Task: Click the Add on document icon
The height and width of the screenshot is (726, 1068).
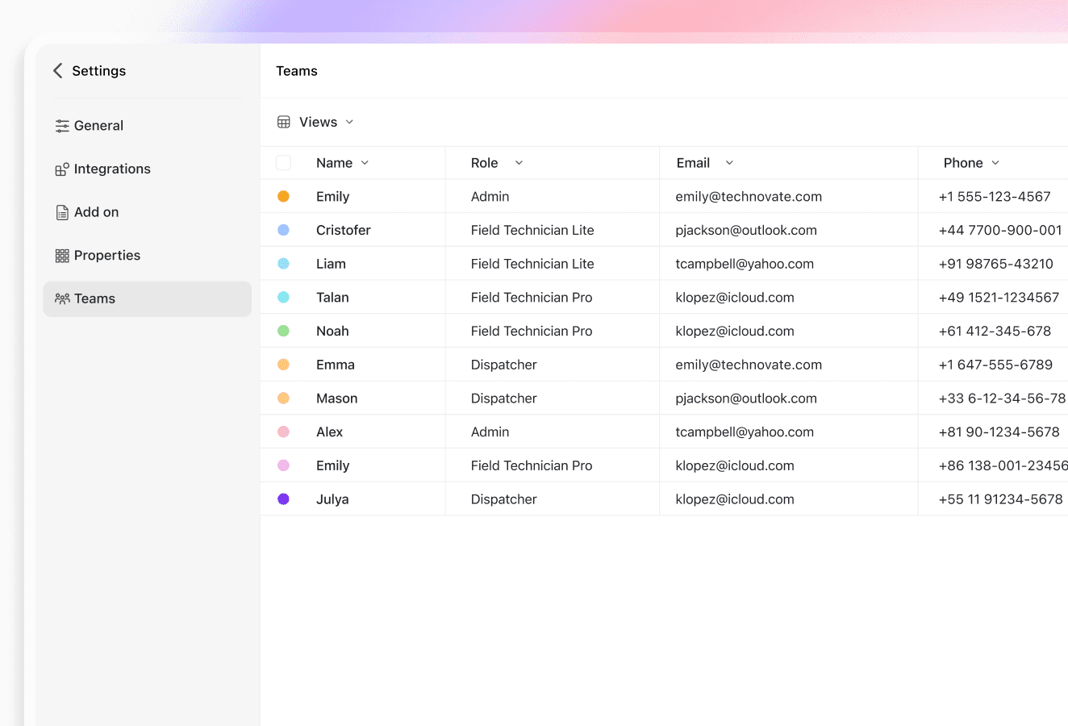Action: 62,211
